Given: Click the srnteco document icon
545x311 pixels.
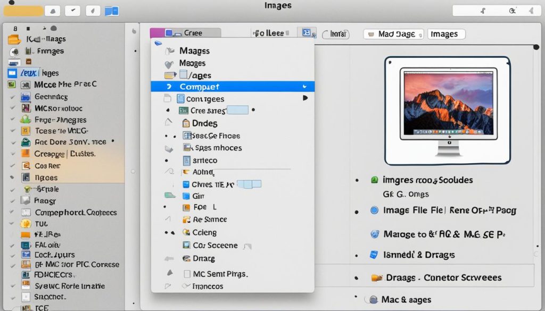Looking at the screenshot, I should coord(187,161).
